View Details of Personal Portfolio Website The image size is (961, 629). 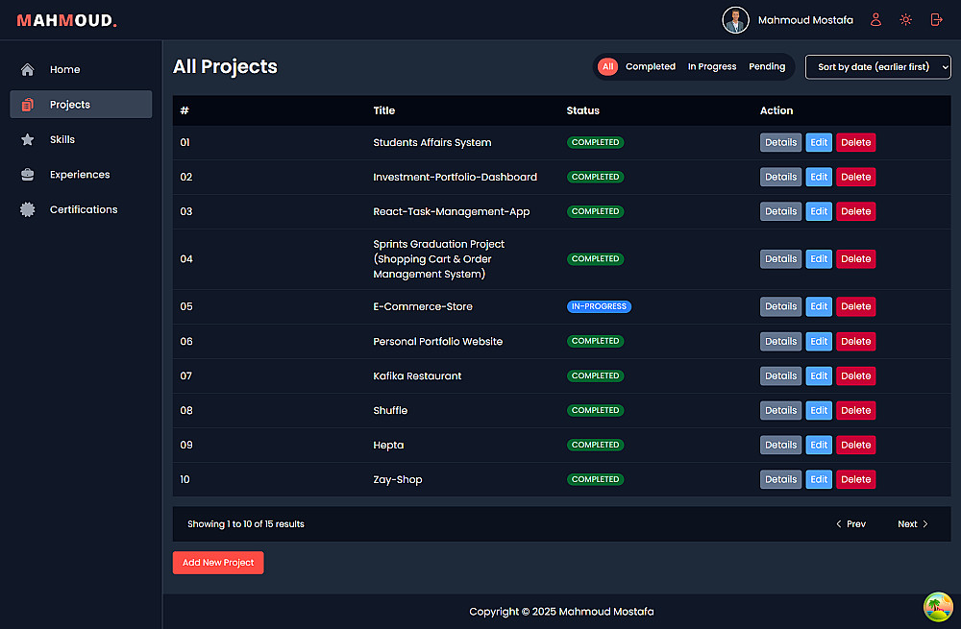(x=780, y=342)
